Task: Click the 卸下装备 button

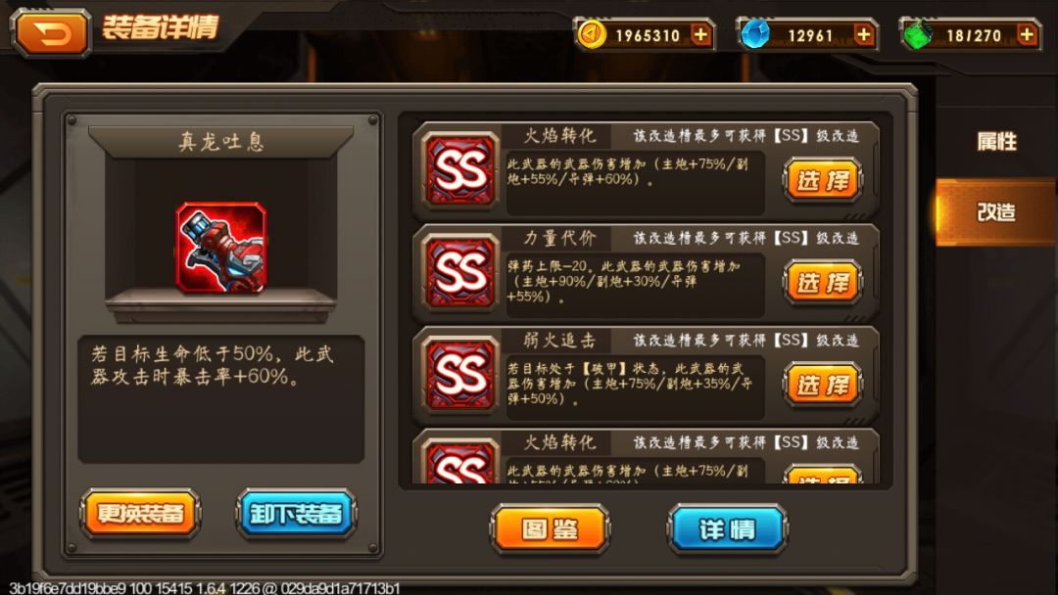Action: pyautogui.click(x=296, y=514)
